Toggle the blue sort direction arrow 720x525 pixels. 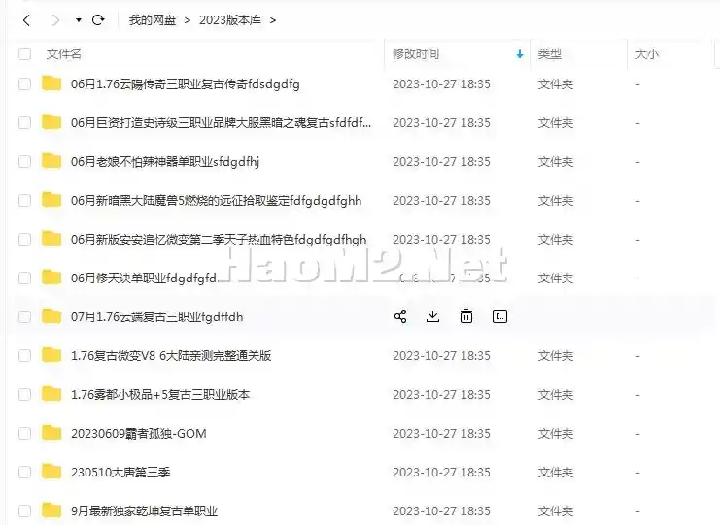coord(520,54)
